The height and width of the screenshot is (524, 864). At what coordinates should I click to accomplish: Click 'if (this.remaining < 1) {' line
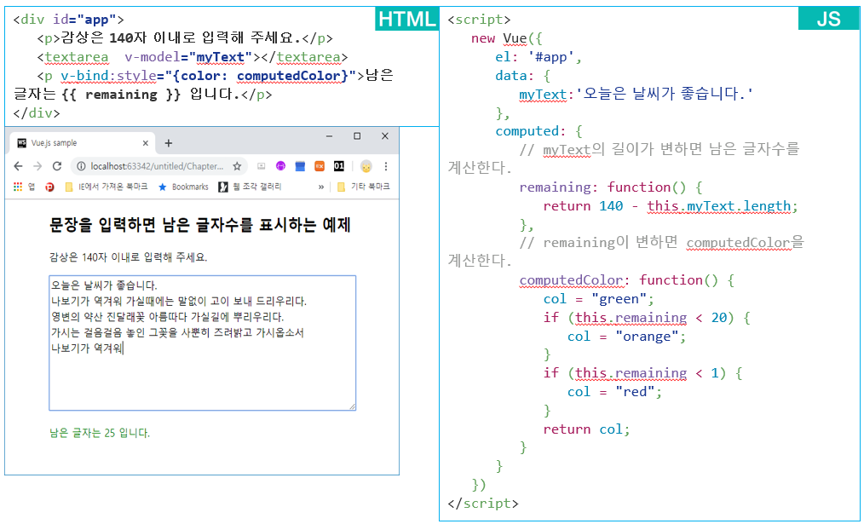642,373
